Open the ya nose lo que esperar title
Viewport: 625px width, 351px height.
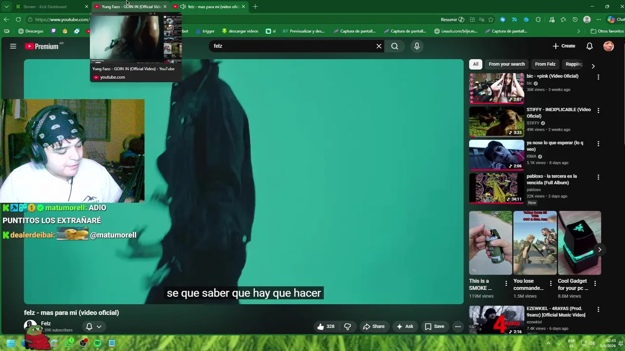pos(555,146)
